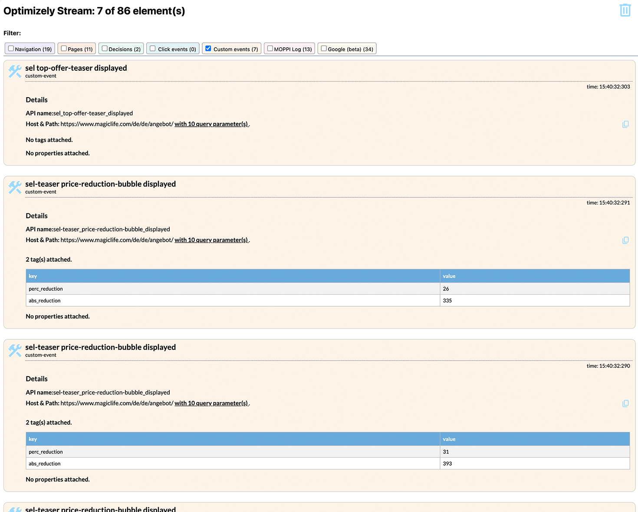
Task: Enable the Navigation (19) filter checkbox
Action: (11, 49)
